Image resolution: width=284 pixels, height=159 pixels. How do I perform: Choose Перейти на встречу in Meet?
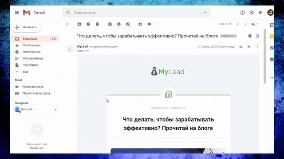click(36, 93)
